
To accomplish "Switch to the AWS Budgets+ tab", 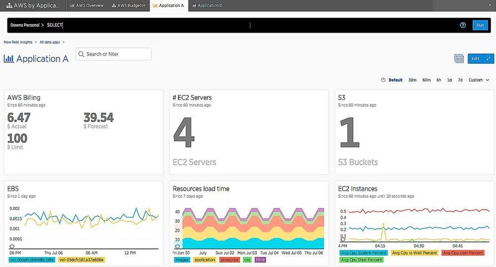I will [x=128, y=6].
